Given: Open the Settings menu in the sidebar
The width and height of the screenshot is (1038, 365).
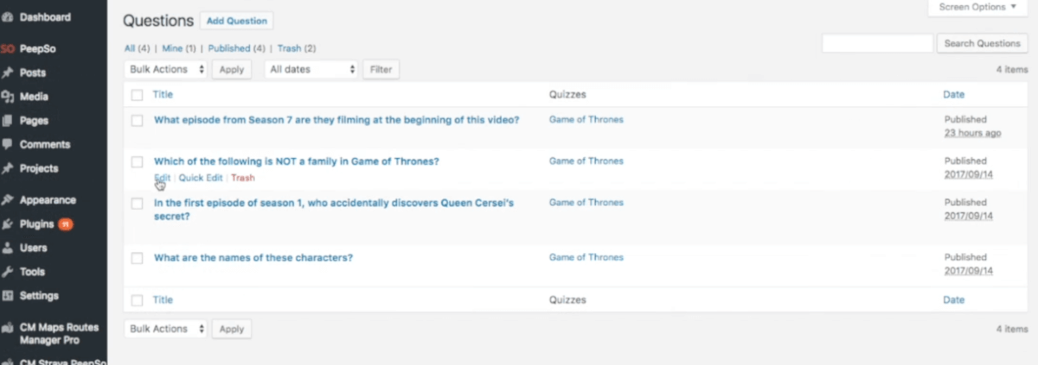Looking at the screenshot, I should (39, 296).
